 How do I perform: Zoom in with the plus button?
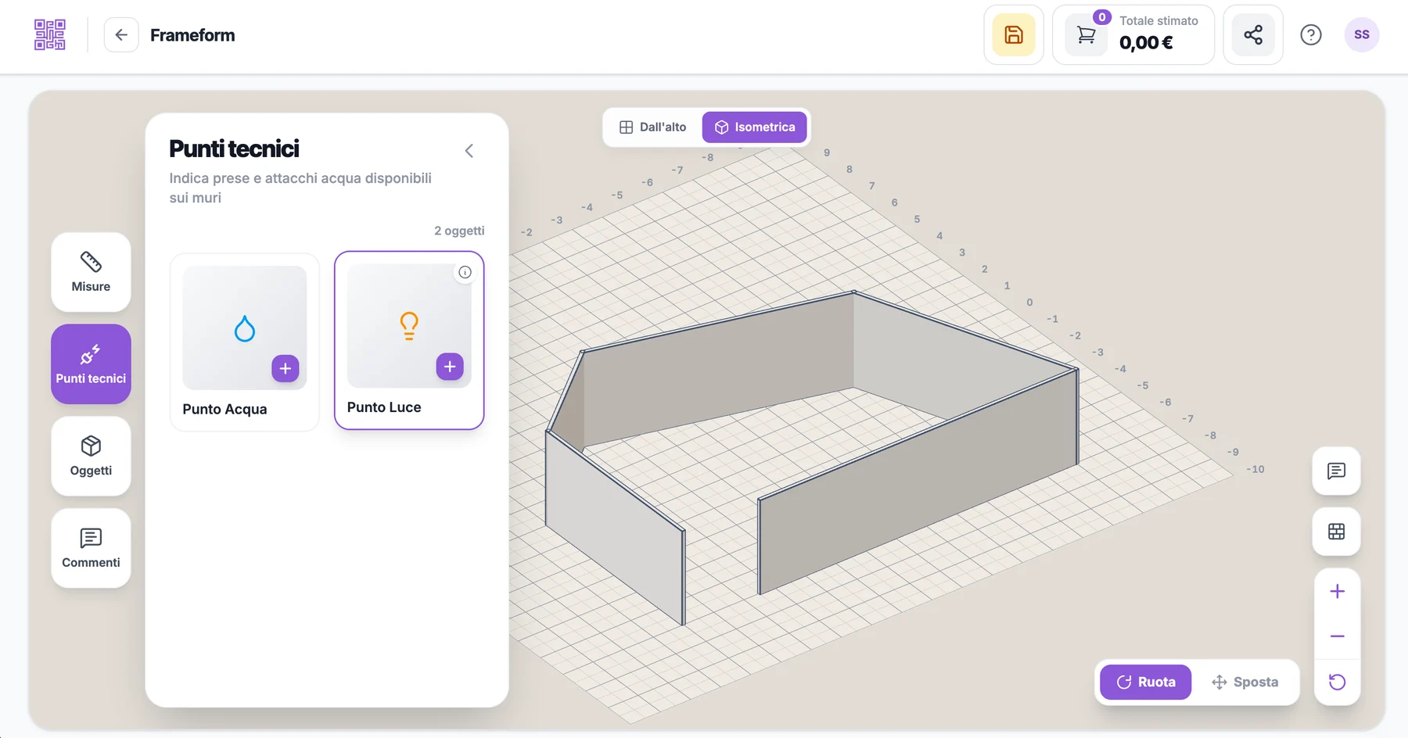click(1338, 592)
